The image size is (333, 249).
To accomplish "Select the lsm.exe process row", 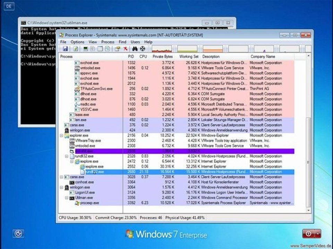I will tap(177, 120).
